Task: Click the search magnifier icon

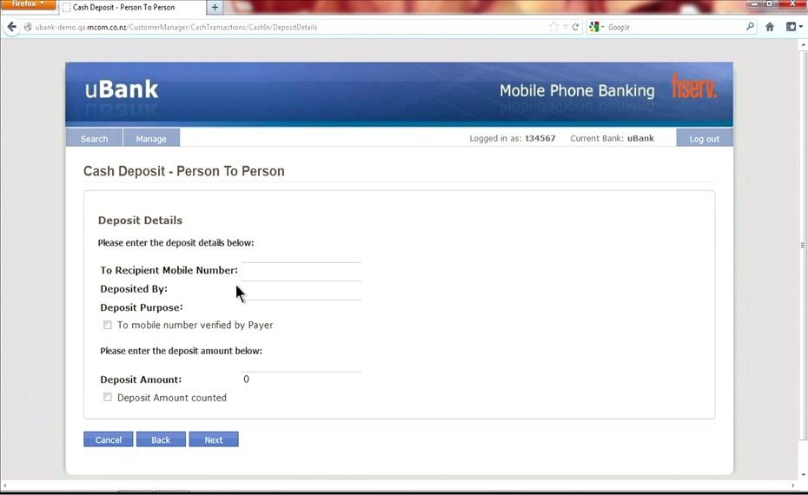Action: click(750, 26)
